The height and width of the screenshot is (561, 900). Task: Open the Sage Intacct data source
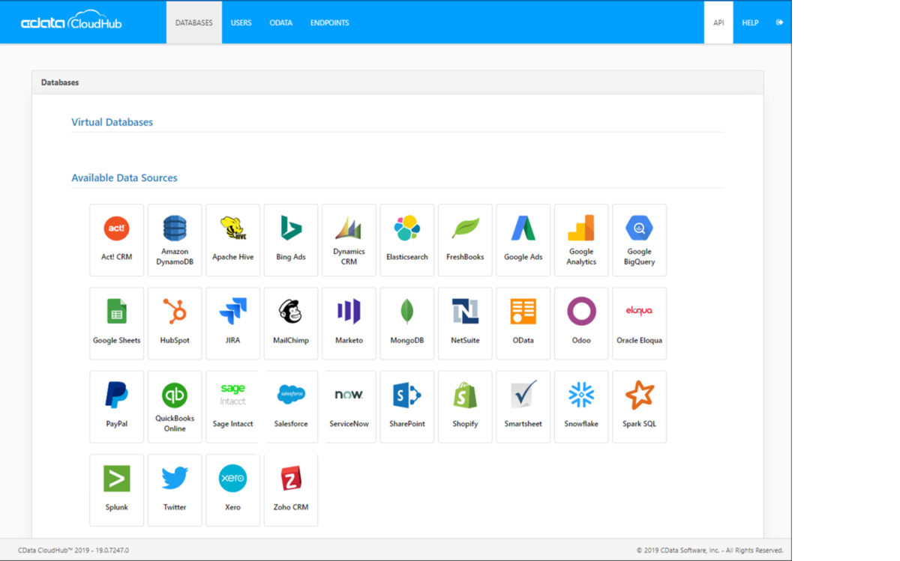coord(232,407)
